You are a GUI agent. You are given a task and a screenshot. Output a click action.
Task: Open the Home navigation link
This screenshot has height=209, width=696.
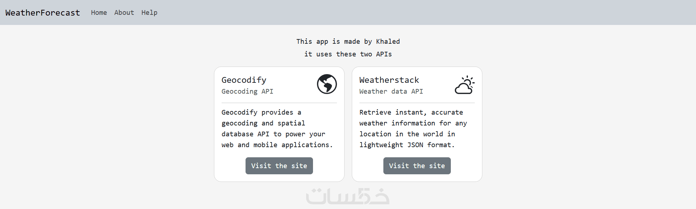tap(99, 13)
